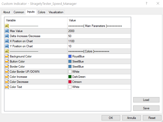Click the color icon beside Color Increase
The height and width of the screenshot is (122, 163).
7,77
